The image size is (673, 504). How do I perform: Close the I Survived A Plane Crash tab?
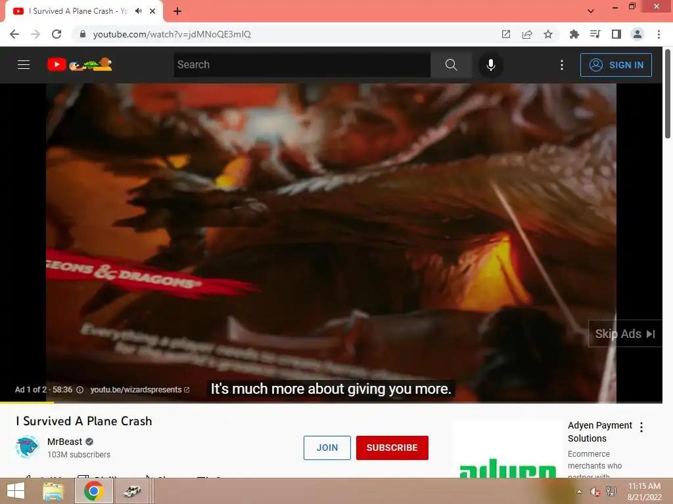tap(152, 11)
